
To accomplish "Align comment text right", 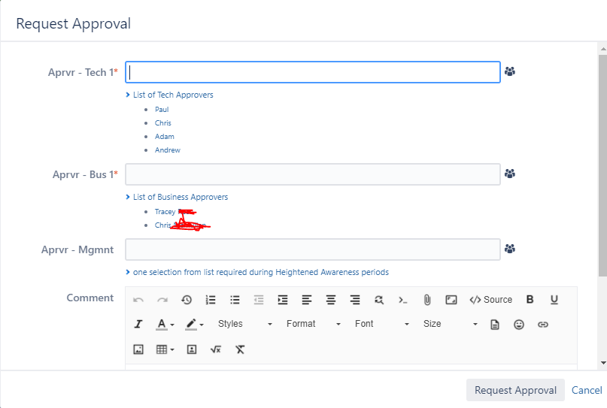I will pos(354,300).
